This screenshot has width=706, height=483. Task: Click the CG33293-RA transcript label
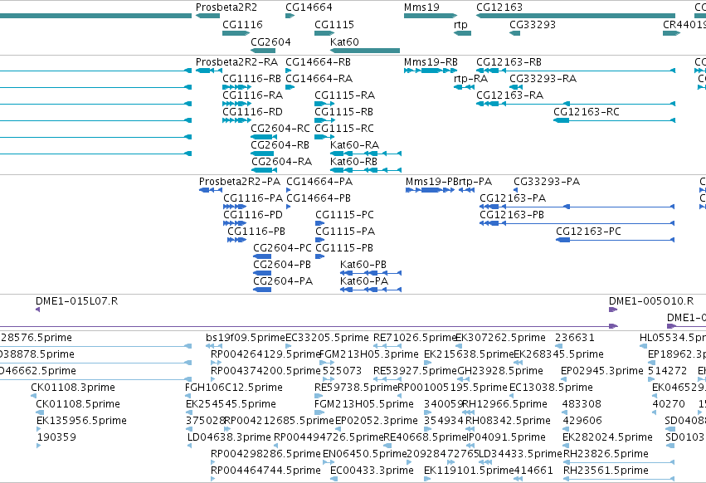coord(543,78)
